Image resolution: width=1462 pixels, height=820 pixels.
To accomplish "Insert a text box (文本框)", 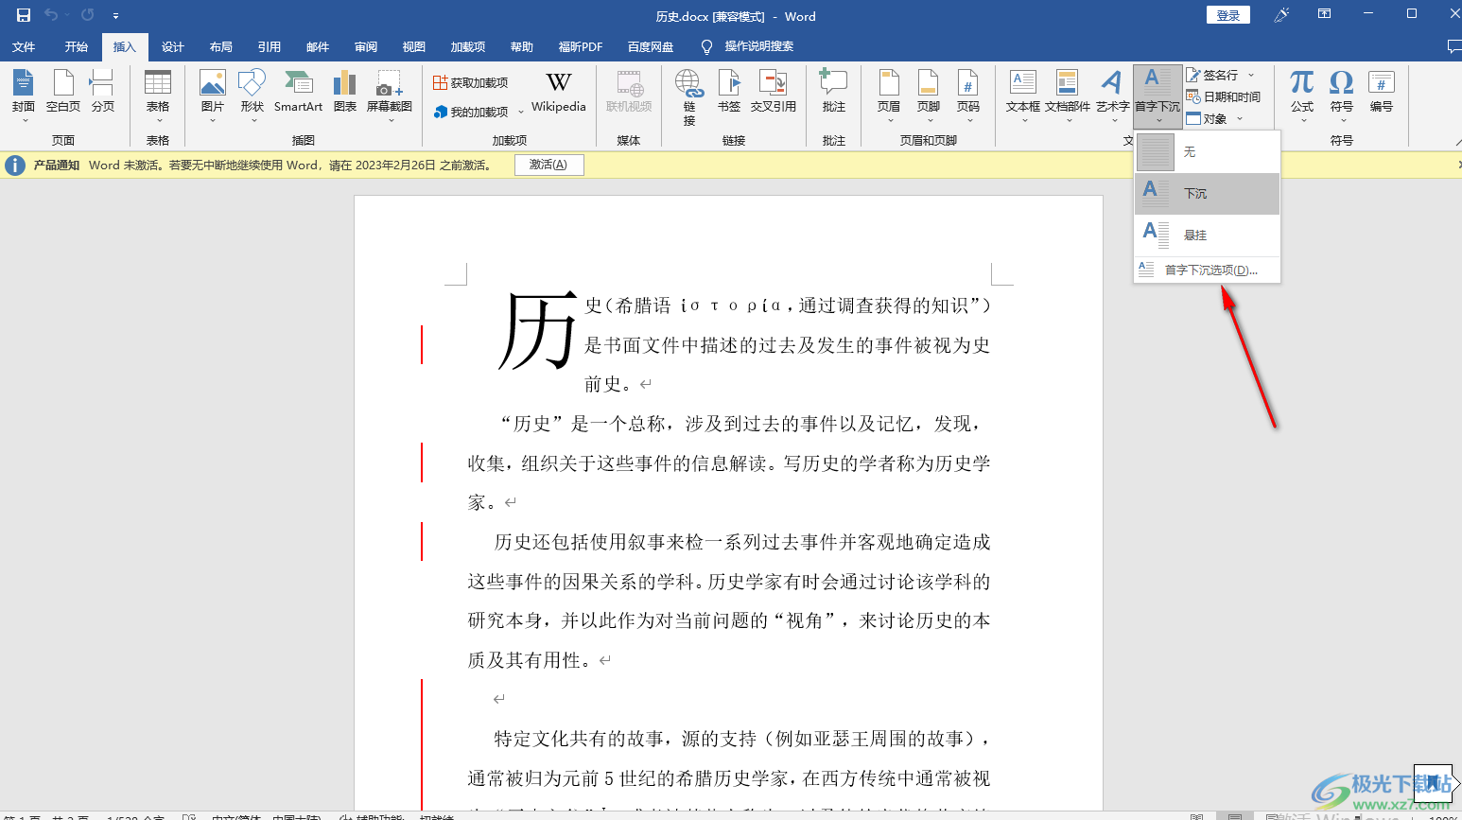I will click(1023, 95).
